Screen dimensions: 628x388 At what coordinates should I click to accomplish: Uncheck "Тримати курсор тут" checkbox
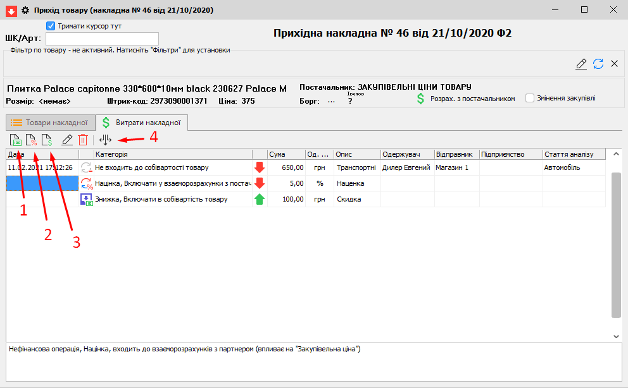[51, 26]
